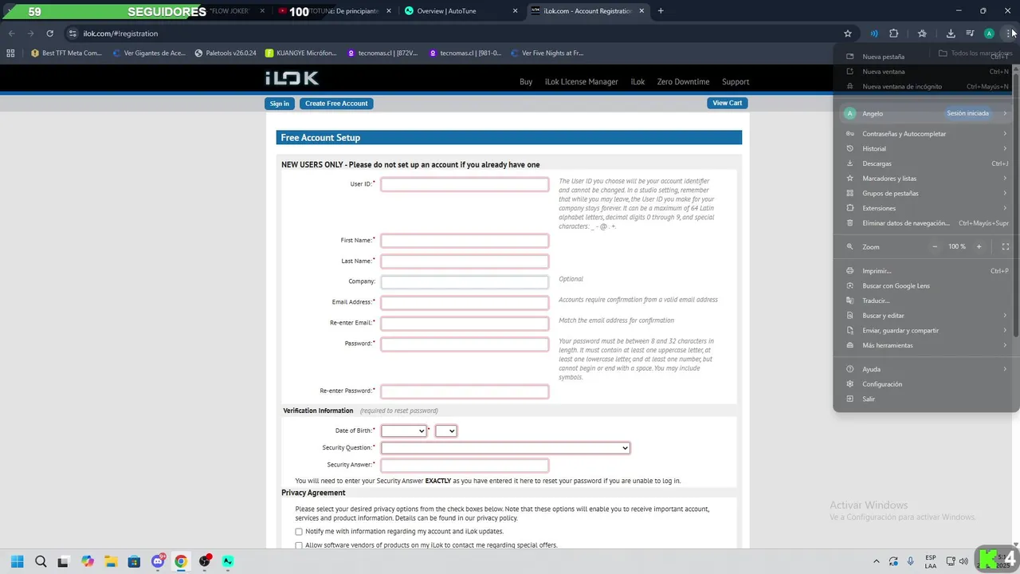The height and width of the screenshot is (574, 1020).
Task: Click the Sign in button
Action: (x=279, y=104)
